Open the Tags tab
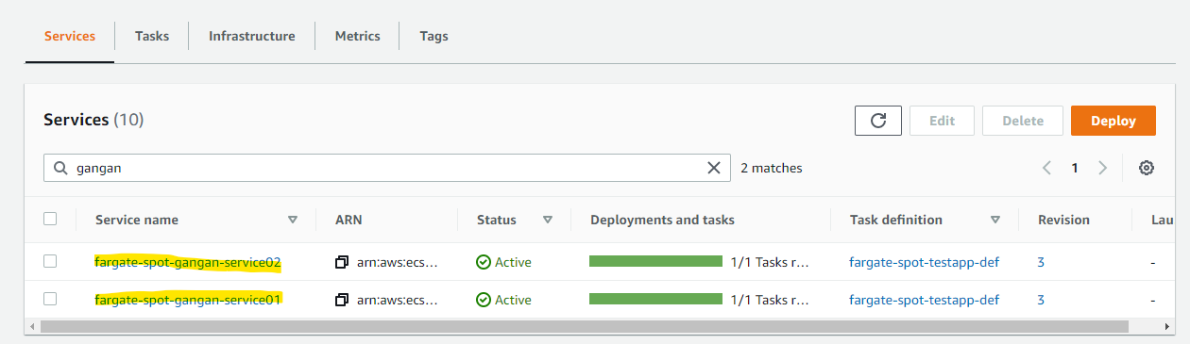The image size is (1190, 344). point(434,36)
